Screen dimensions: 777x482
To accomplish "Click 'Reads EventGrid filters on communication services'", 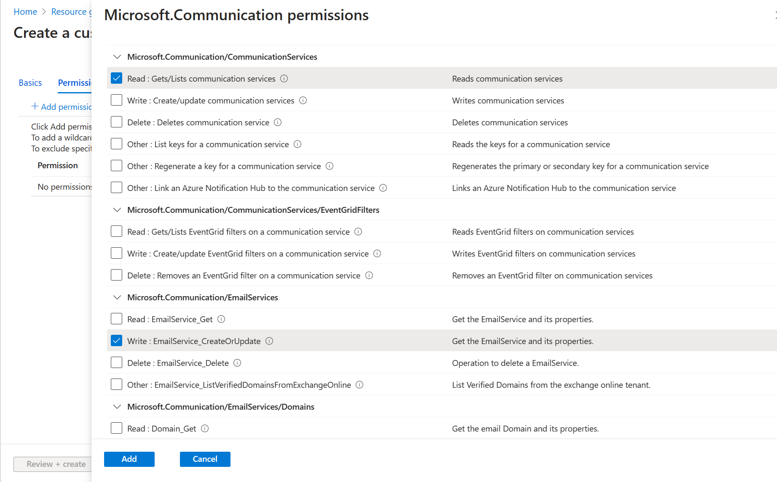I will (543, 232).
